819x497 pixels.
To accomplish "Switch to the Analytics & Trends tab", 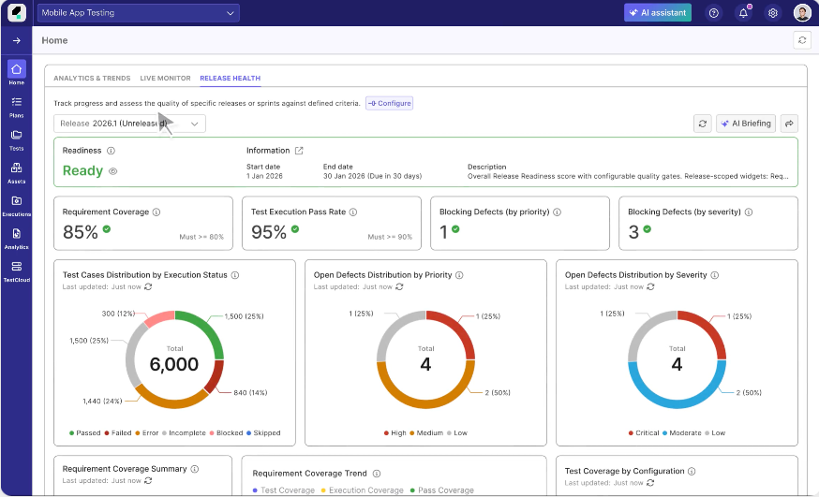I will click(x=92, y=79).
